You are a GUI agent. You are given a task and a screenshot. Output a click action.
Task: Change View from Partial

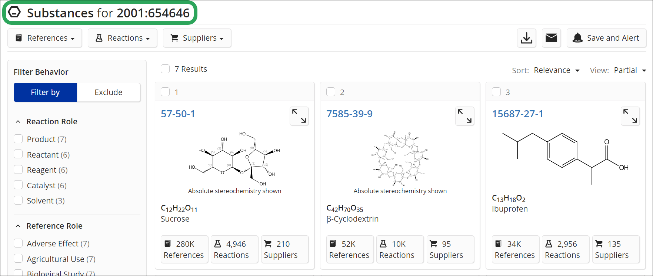point(630,70)
